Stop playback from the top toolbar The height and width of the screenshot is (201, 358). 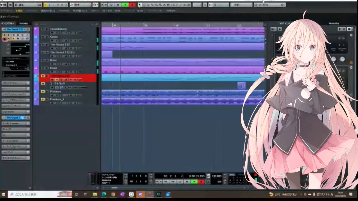(x=118, y=5)
